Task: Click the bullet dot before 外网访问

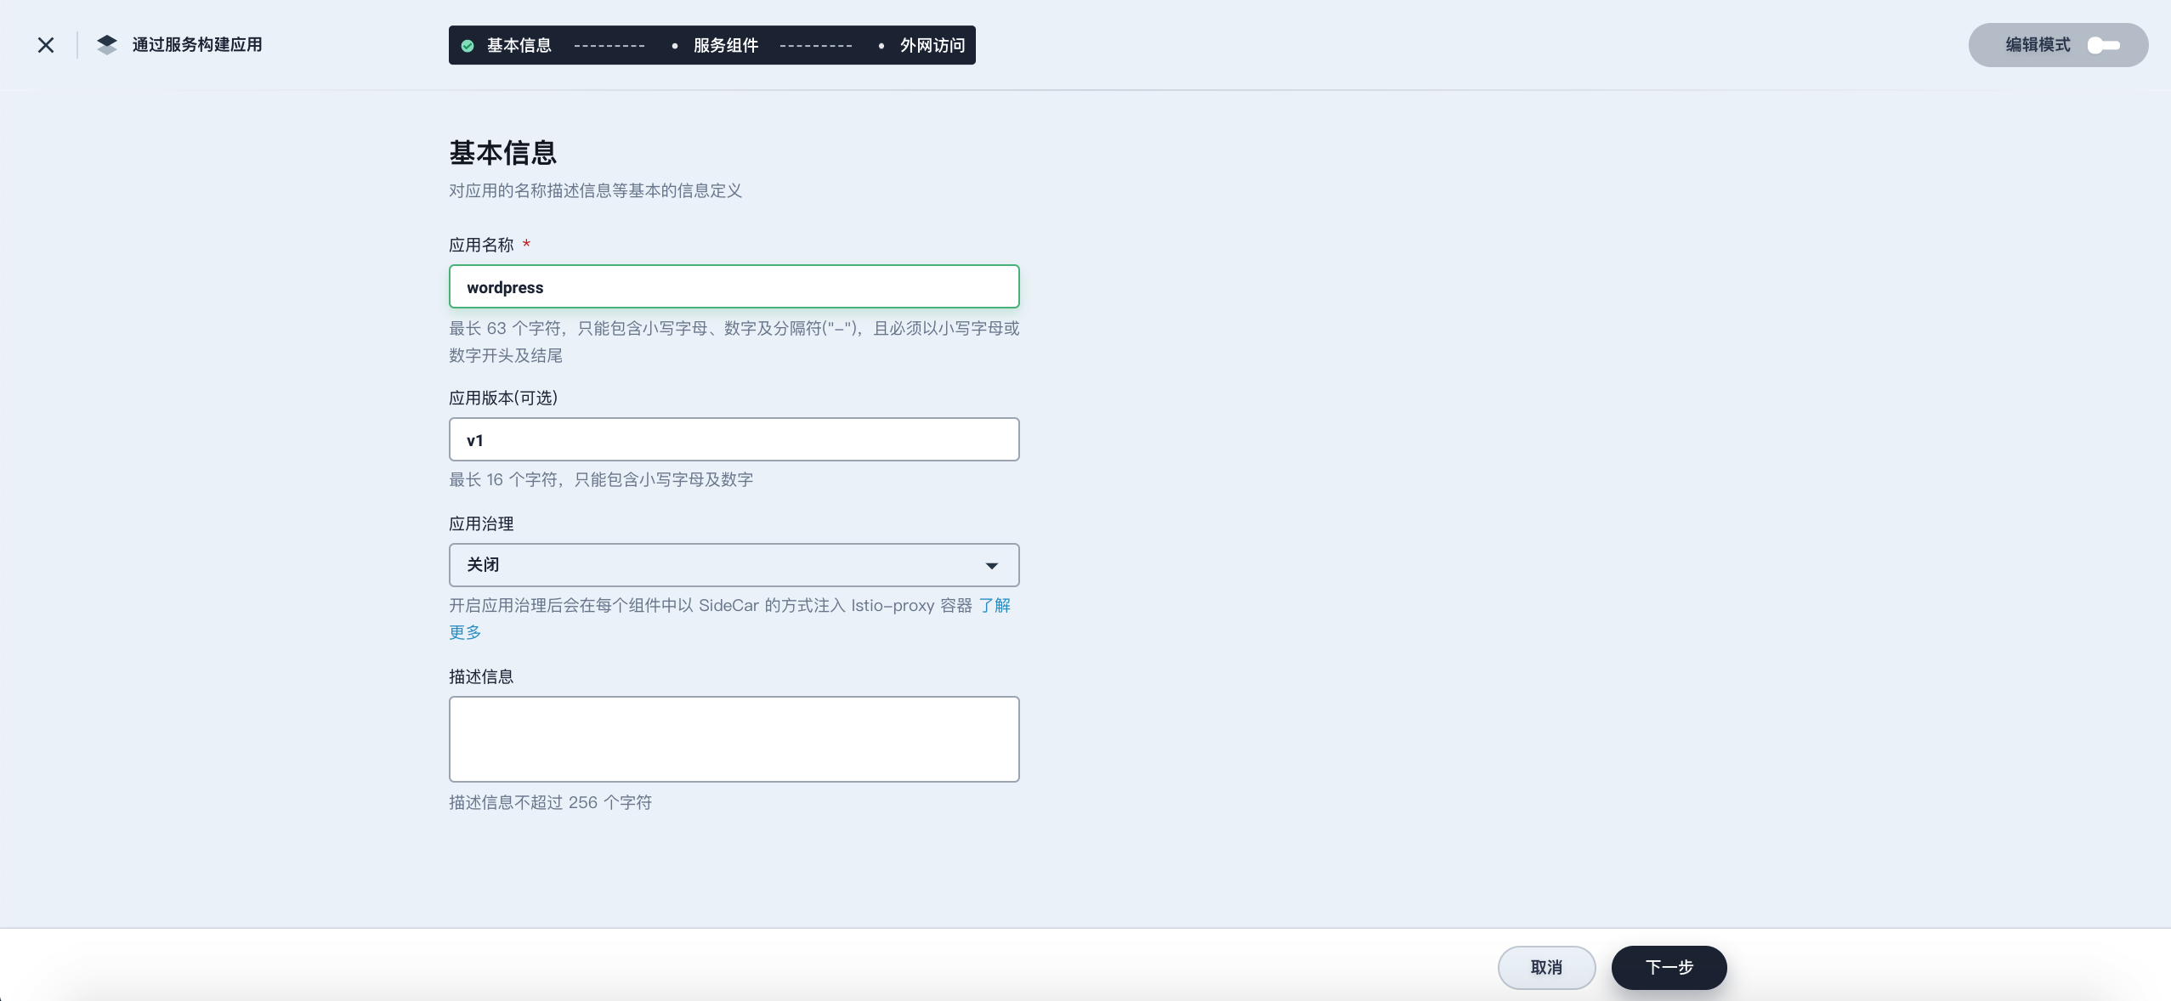Action: coord(881,46)
